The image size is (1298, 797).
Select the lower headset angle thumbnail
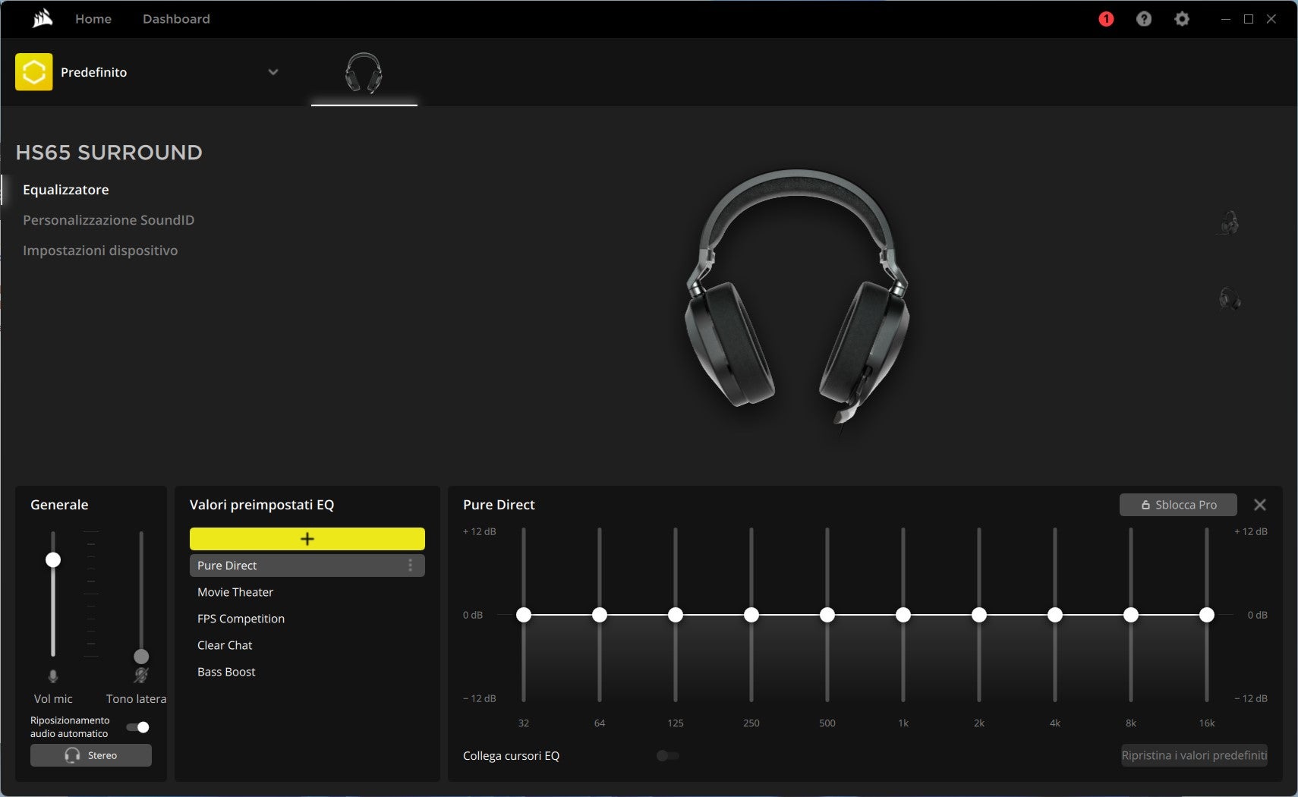(x=1229, y=298)
